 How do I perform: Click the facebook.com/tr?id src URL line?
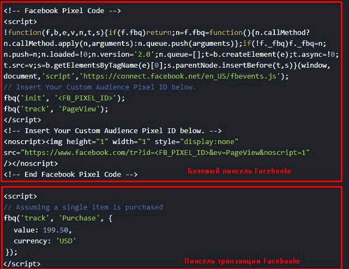157,153
